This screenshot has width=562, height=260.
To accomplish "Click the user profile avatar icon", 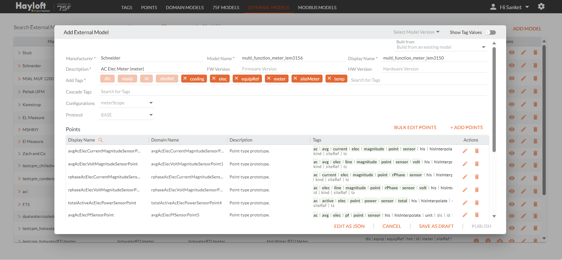I will (x=493, y=7).
